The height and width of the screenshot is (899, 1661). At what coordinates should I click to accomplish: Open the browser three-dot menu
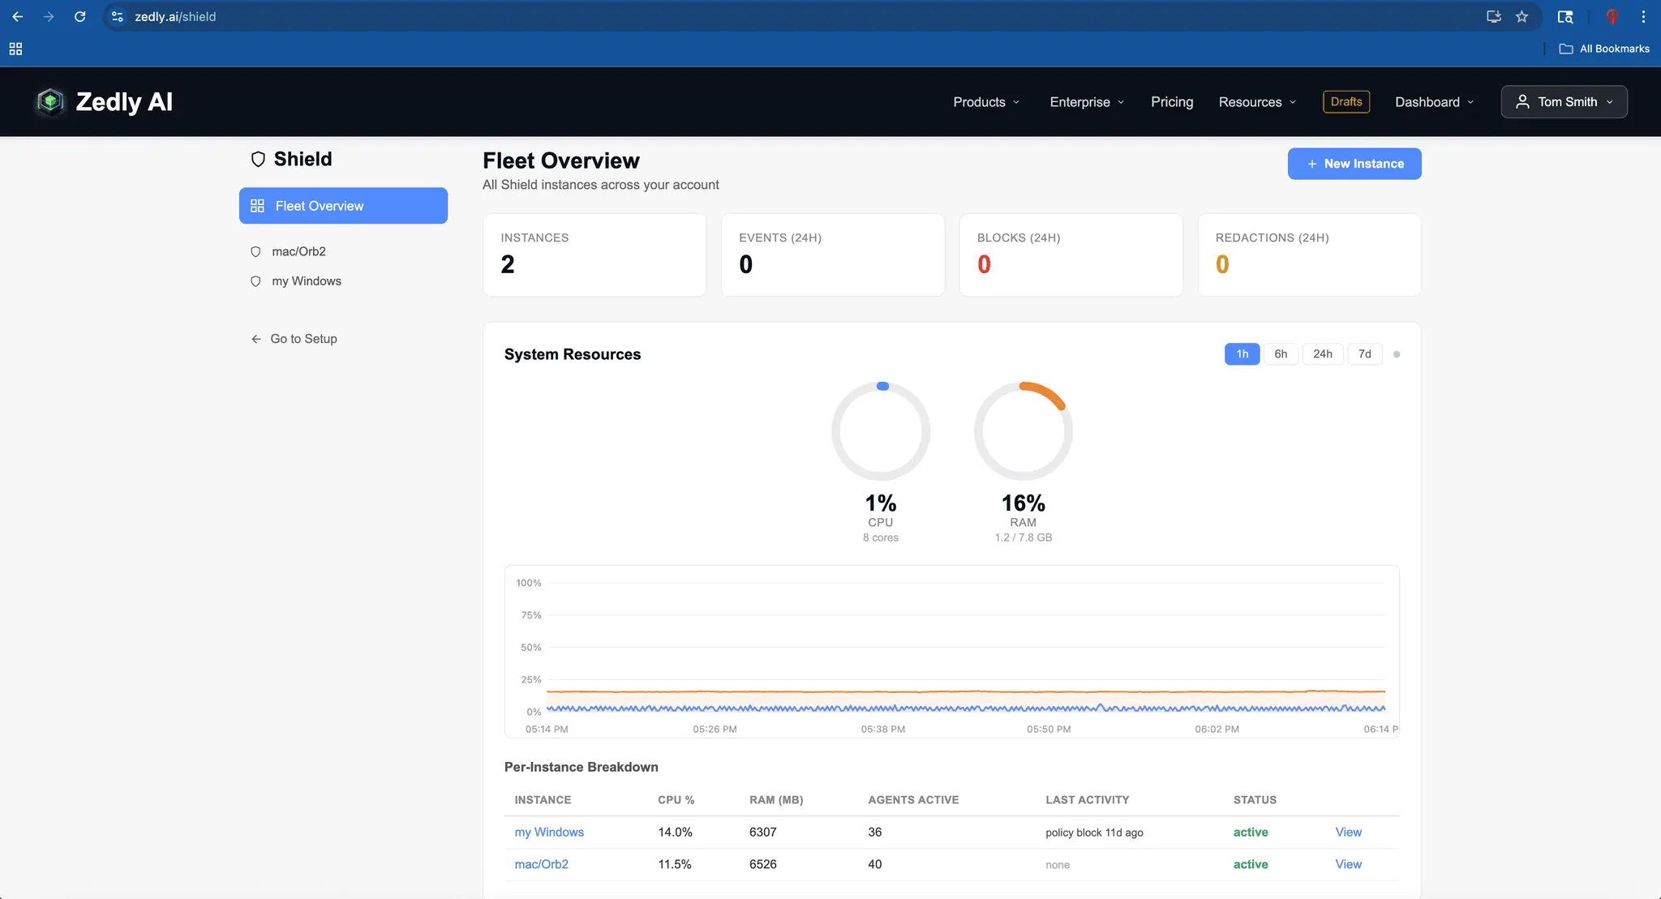point(1643,16)
